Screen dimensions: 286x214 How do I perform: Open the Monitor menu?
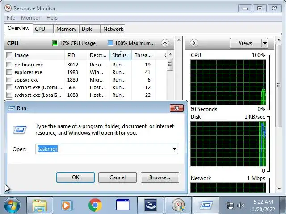(30, 18)
